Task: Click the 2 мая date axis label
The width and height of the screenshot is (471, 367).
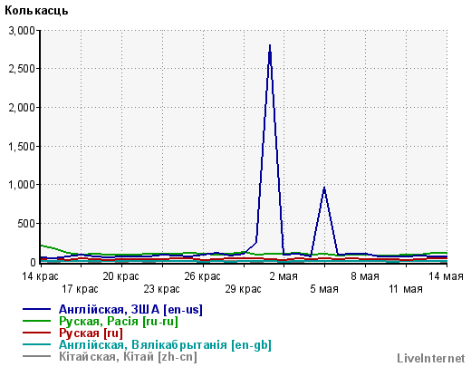Action: [284, 276]
